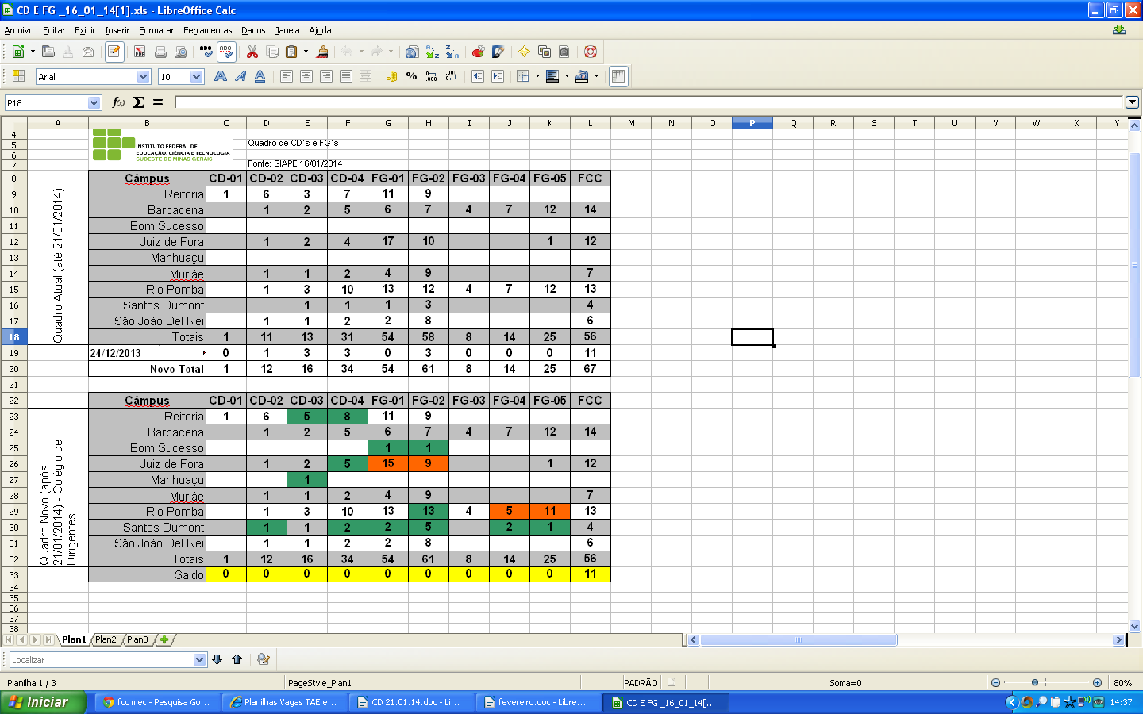This screenshot has width=1143, height=714.
Task: Open LibreOffice help lifebuoy icon
Action: (591, 52)
